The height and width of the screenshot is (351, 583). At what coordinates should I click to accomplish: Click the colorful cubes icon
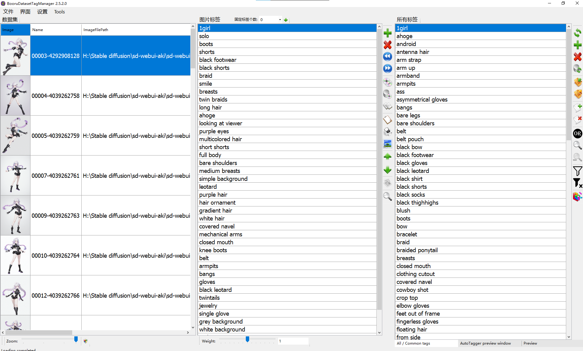pos(577,196)
